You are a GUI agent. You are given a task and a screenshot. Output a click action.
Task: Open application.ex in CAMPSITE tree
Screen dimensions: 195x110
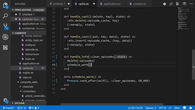31,63
